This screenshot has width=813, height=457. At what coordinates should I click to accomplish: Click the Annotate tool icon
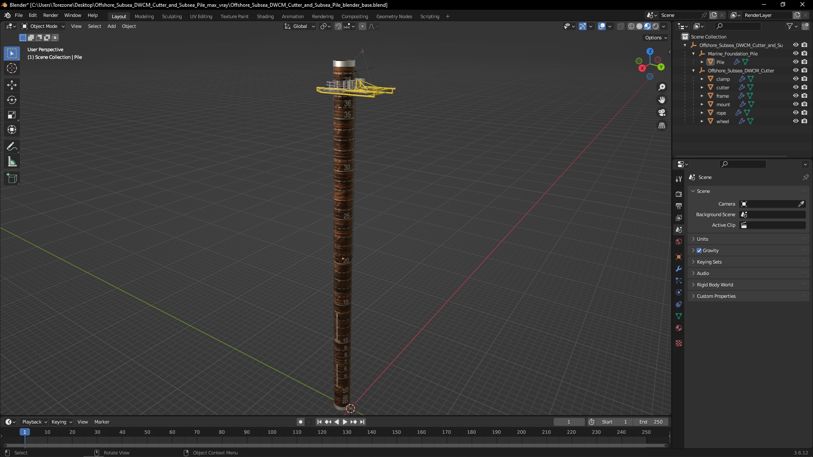click(12, 146)
